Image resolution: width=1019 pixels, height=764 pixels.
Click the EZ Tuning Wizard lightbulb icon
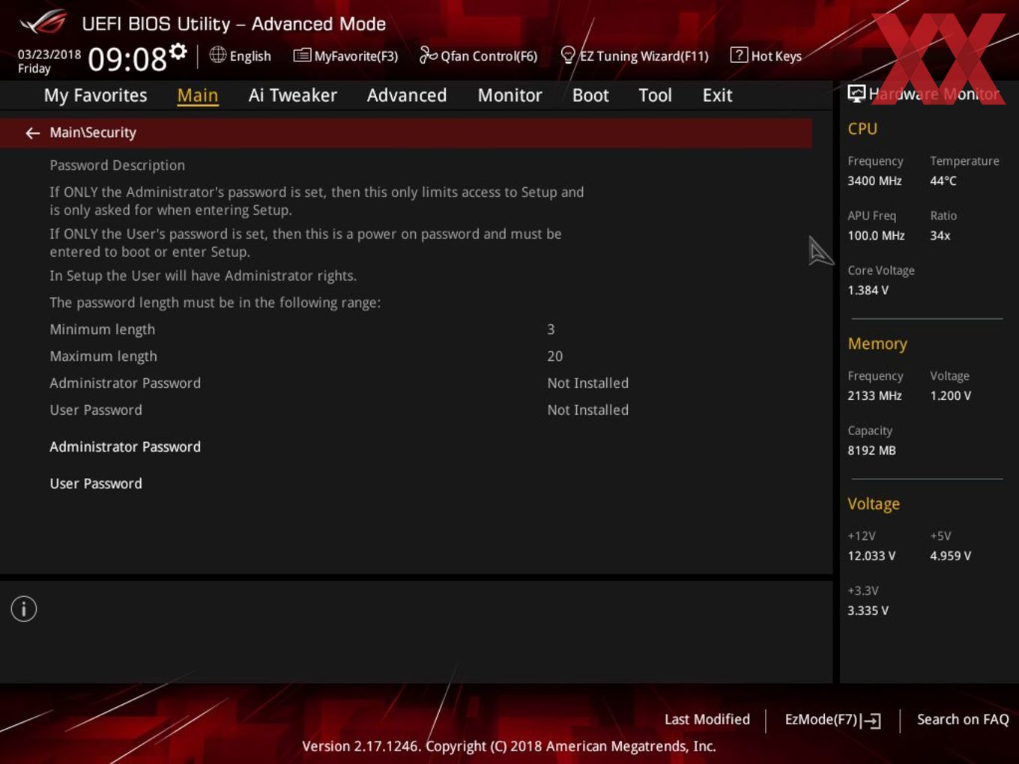pyautogui.click(x=568, y=55)
